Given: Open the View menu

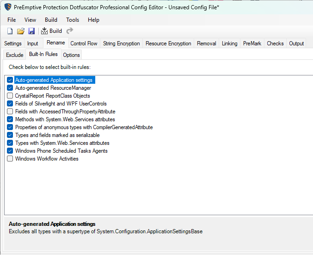Looking at the screenshot, I should pos(30,20).
